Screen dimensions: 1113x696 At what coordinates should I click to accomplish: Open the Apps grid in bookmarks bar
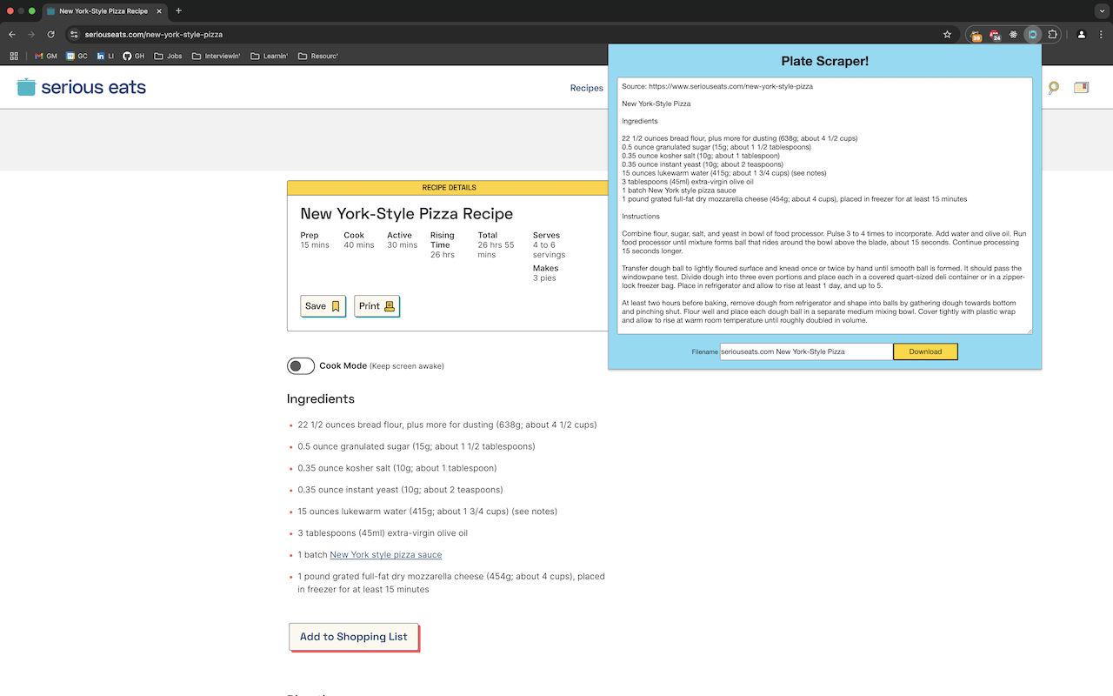pos(14,57)
